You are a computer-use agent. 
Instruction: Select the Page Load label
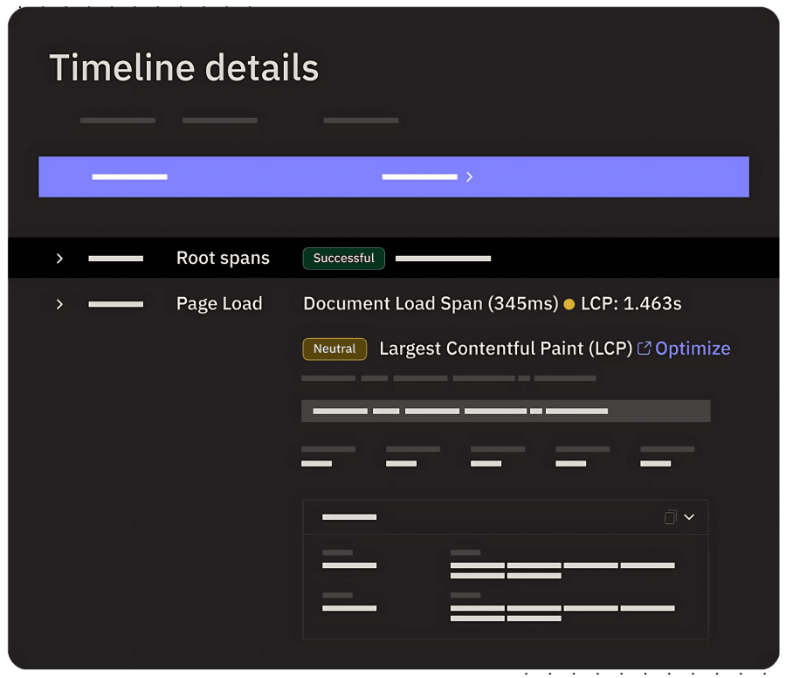point(219,304)
